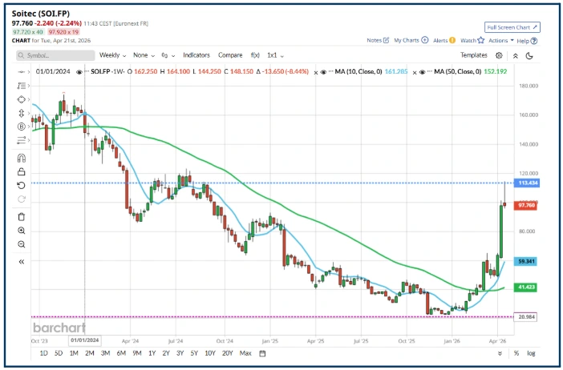563x370 pixels.
Task: Select the shapes drawing tool
Action: pos(22,99)
